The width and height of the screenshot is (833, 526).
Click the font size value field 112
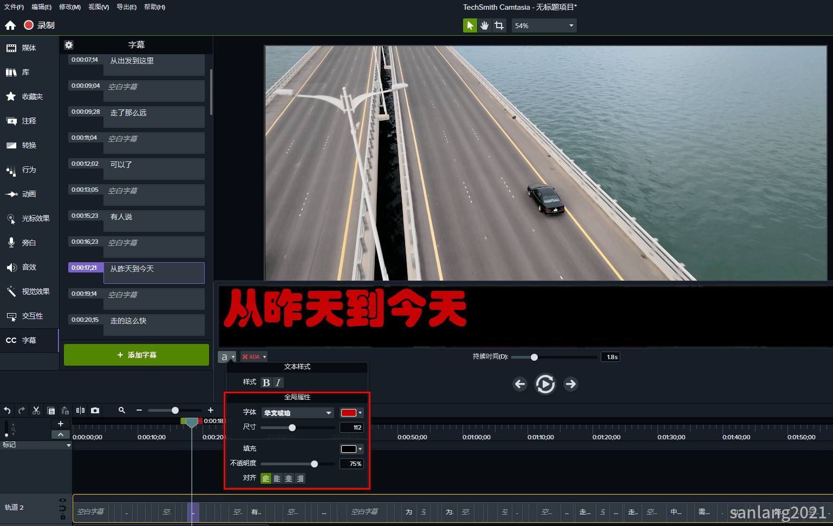352,427
